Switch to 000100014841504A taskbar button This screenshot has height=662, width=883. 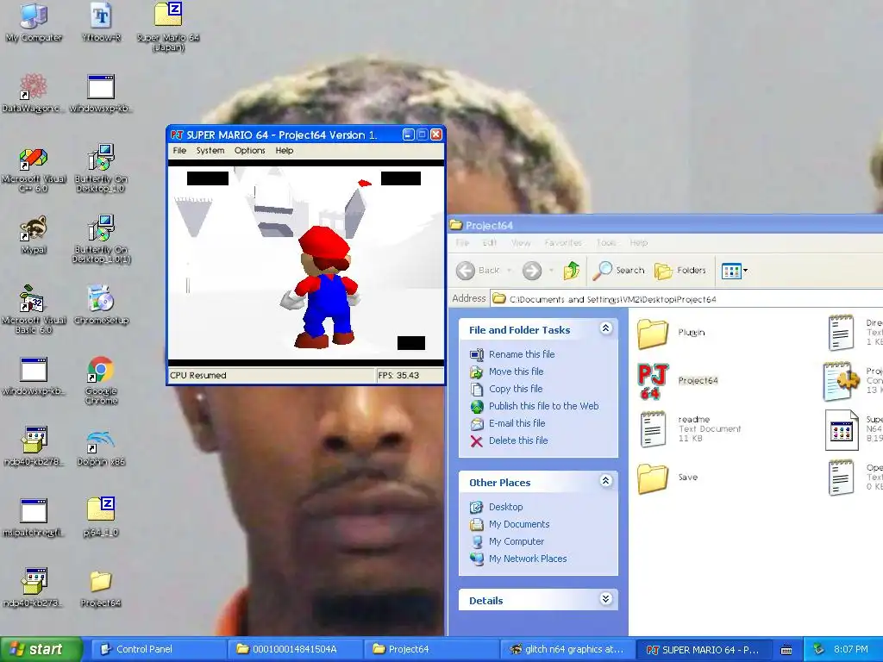tap(295, 650)
